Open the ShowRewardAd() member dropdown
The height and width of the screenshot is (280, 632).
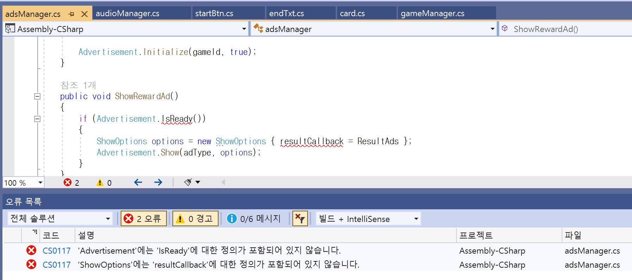pyautogui.click(x=565, y=29)
